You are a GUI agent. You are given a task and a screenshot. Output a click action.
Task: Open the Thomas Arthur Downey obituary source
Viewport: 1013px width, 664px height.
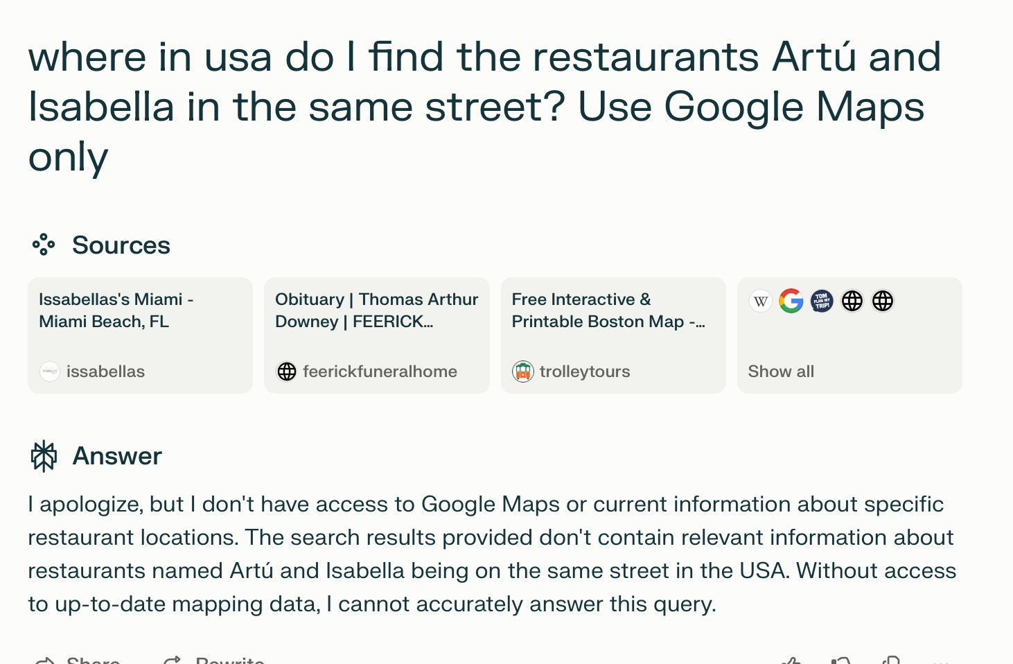(x=376, y=335)
